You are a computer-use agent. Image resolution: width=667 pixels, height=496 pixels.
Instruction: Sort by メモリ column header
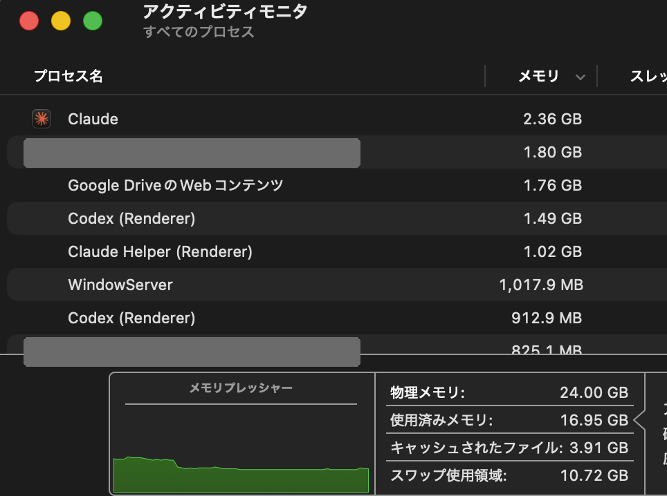coord(538,76)
